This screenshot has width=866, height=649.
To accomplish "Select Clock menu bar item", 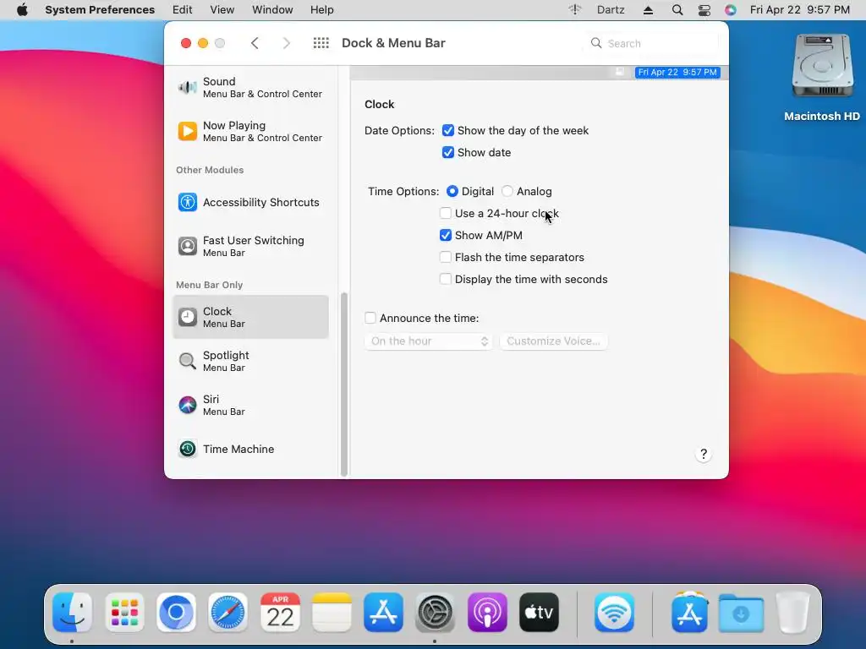I will (250, 317).
